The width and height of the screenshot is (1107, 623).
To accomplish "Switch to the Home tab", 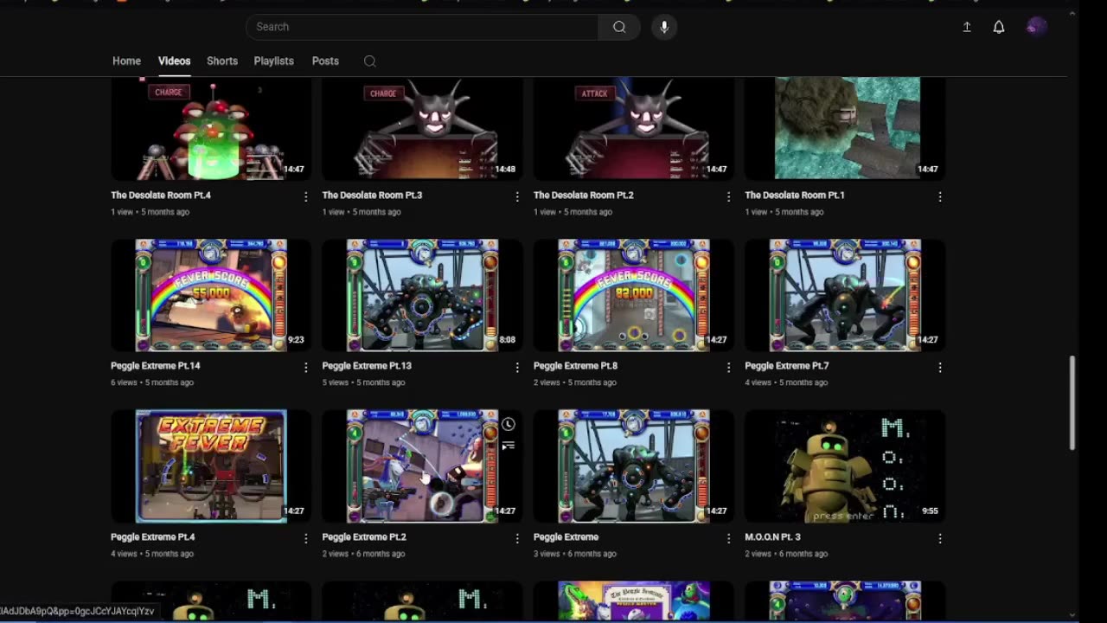I will click(x=126, y=61).
